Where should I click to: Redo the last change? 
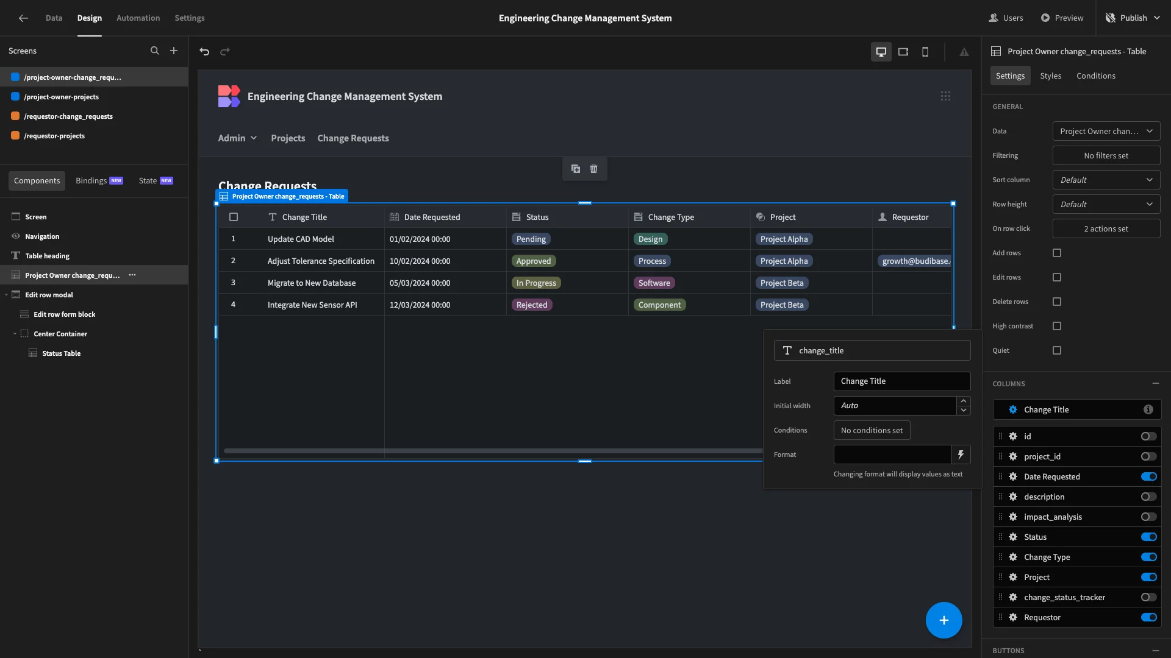(x=225, y=52)
